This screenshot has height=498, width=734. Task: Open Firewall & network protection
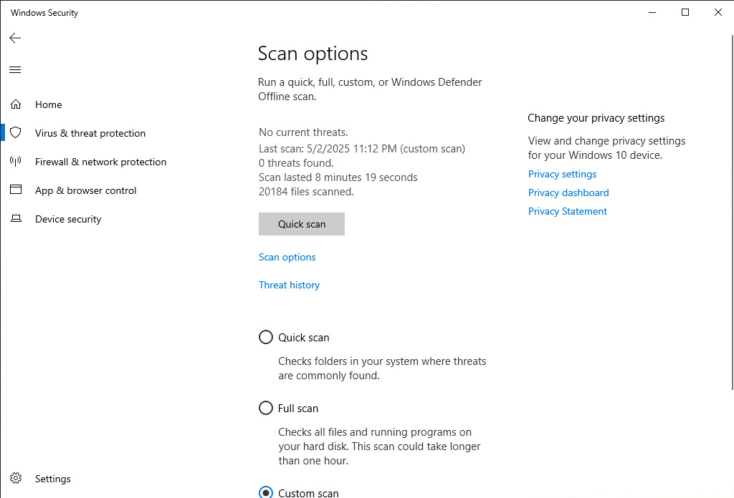100,162
